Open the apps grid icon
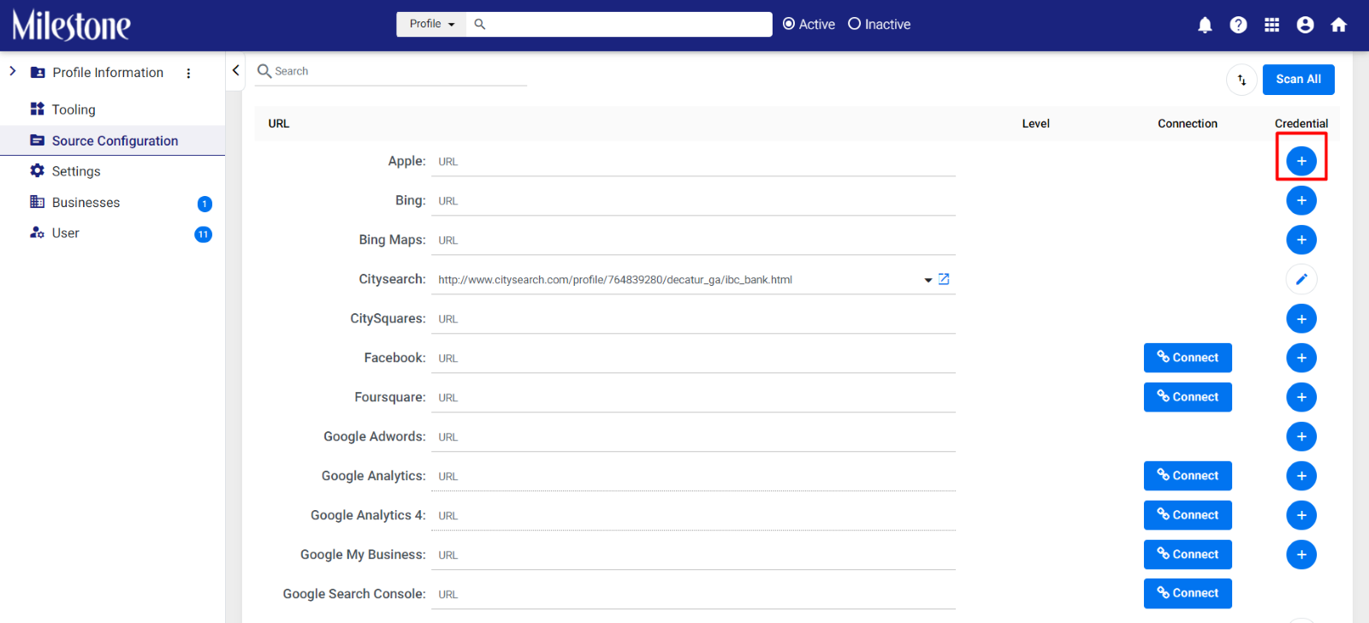Viewport: 1369px width, 623px height. 1271,25
